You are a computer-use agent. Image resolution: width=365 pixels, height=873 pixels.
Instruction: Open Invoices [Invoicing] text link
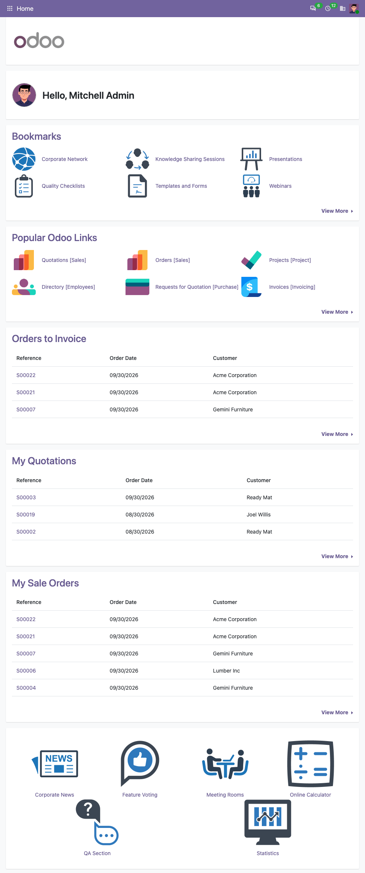(292, 287)
